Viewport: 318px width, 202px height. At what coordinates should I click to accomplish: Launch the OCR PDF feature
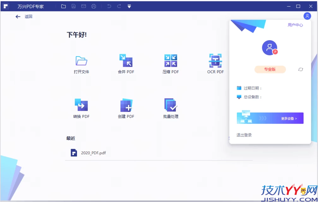click(x=215, y=61)
